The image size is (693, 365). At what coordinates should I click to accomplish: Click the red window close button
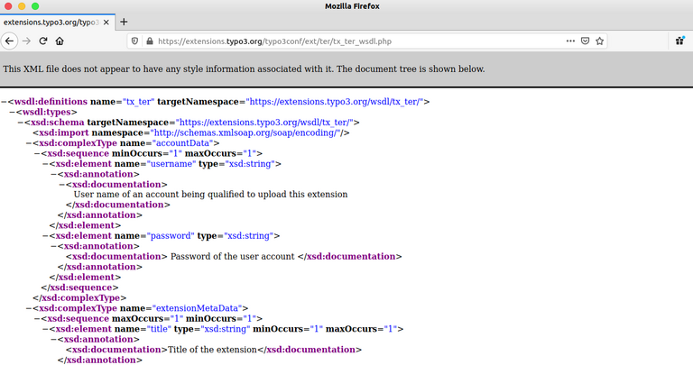[x=9, y=6]
